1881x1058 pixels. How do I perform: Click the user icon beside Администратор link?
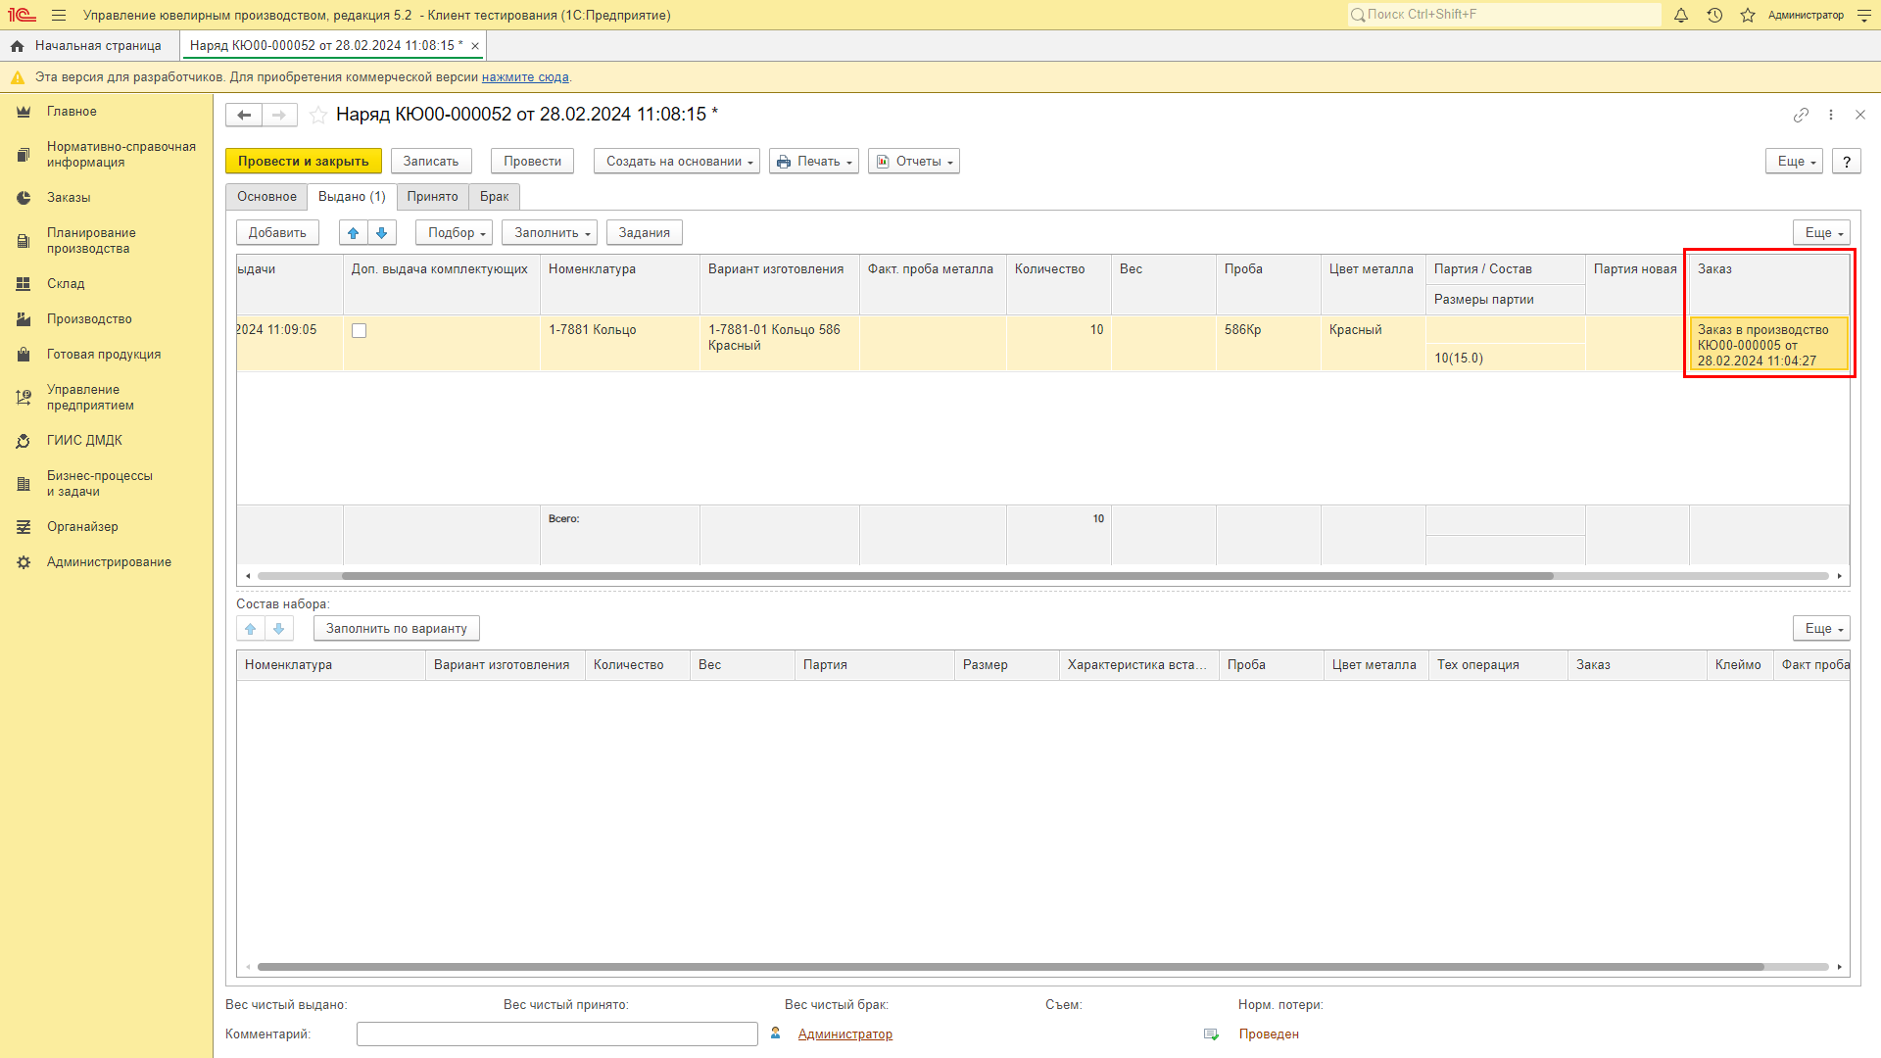pos(775,1034)
